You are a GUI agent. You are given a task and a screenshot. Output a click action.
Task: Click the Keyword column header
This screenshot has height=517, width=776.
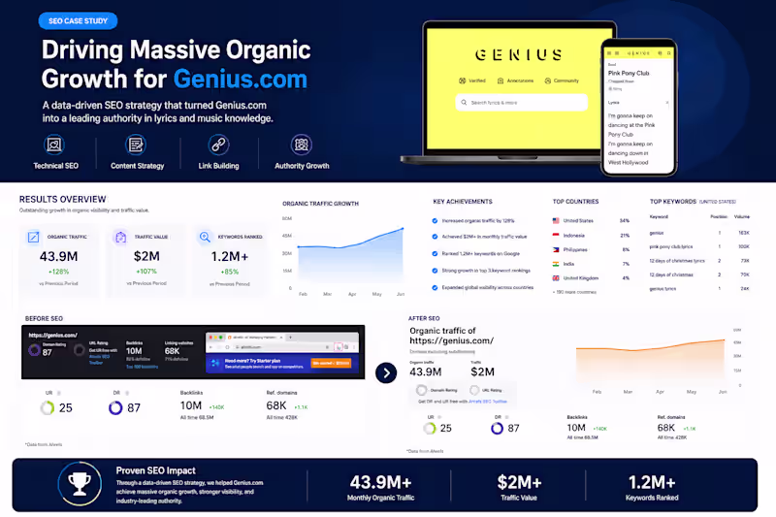tap(659, 216)
